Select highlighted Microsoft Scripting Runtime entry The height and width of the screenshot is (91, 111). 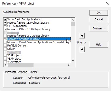point(39,39)
